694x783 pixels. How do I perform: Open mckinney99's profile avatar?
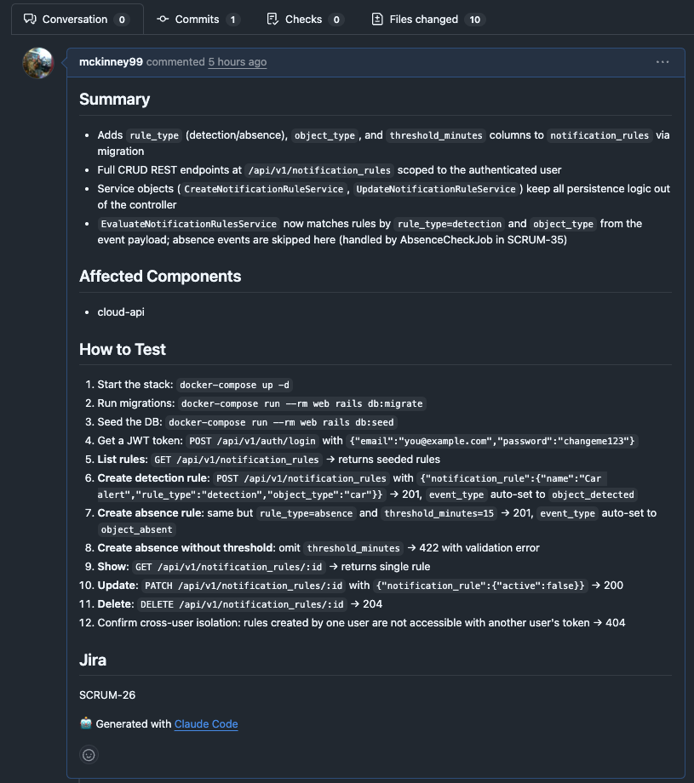[38, 63]
